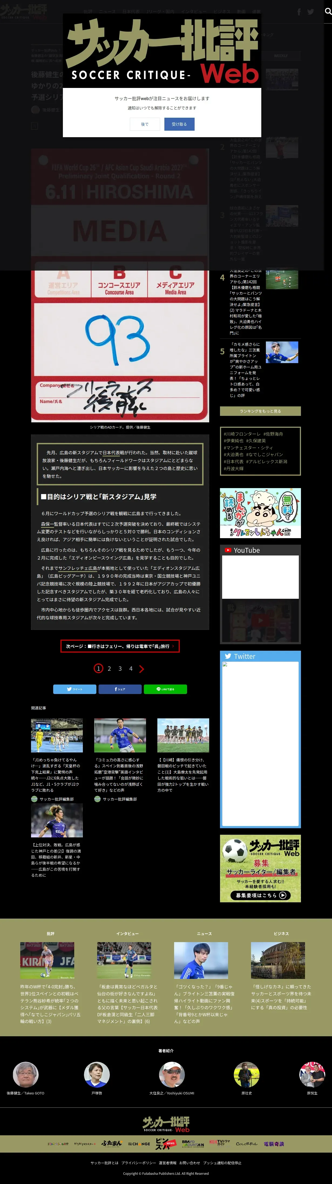Click the COLORFUL logo in footer strip

click(x=247, y=1144)
